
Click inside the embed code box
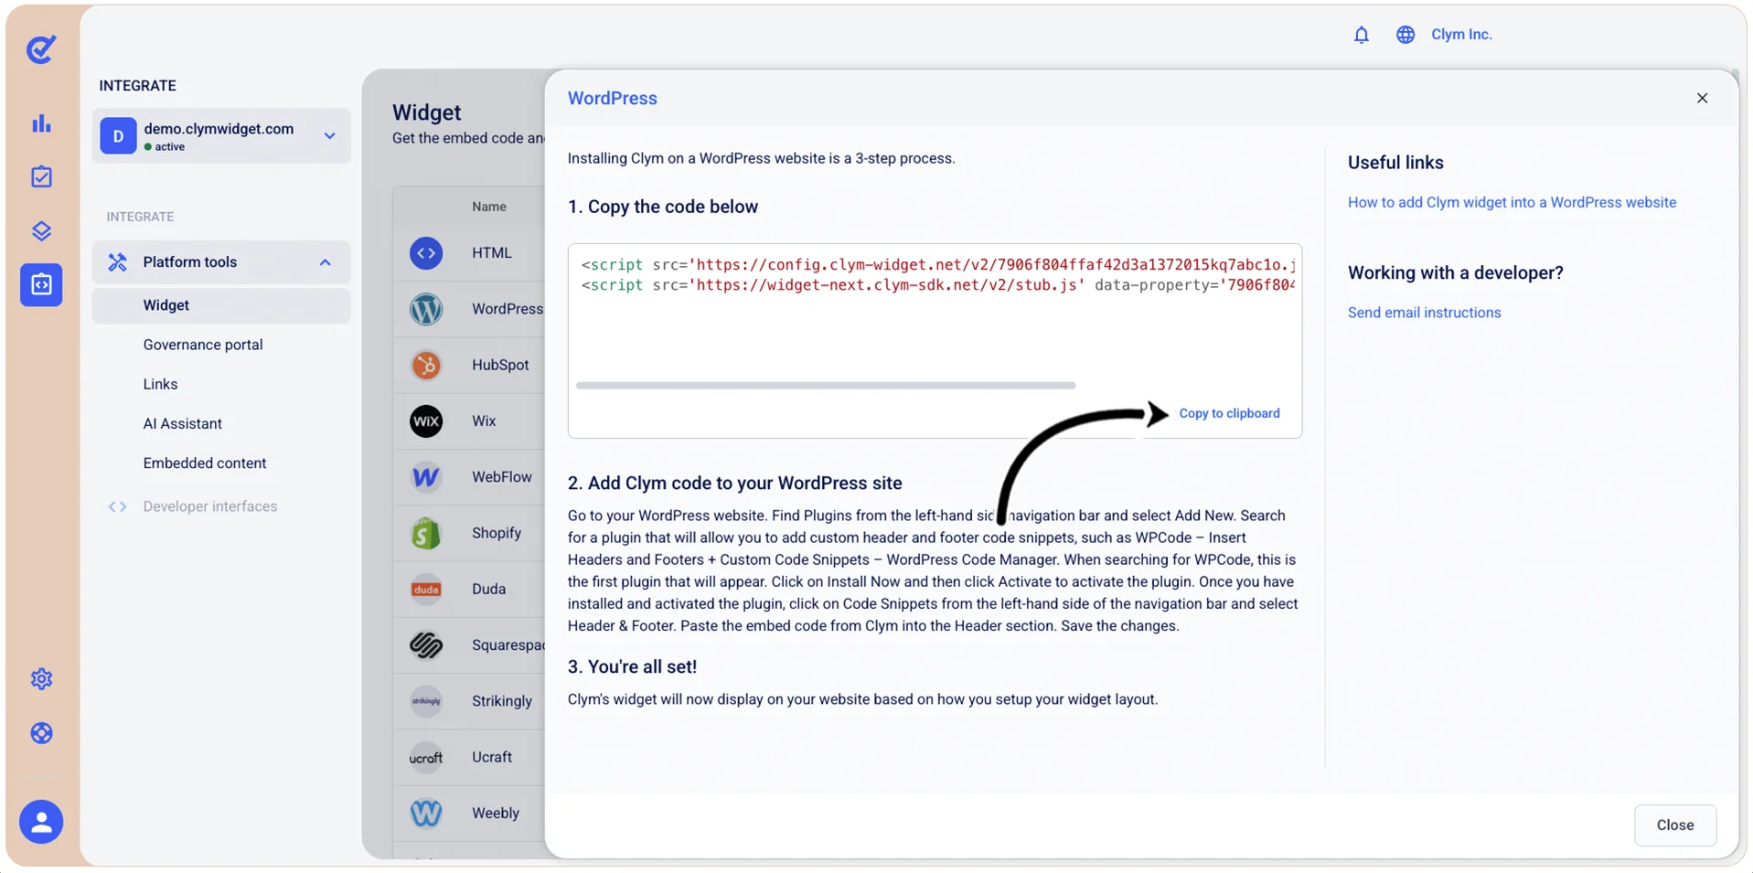pyautogui.click(x=934, y=340)
